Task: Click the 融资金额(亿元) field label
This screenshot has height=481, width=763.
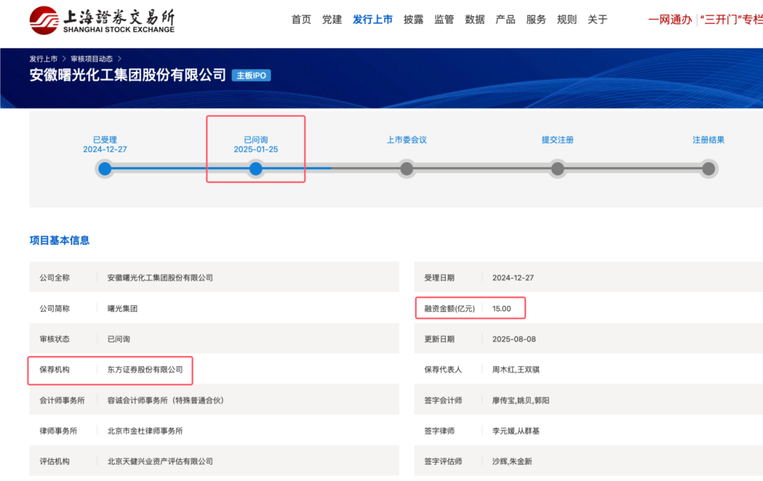Action: pos(449,308)
